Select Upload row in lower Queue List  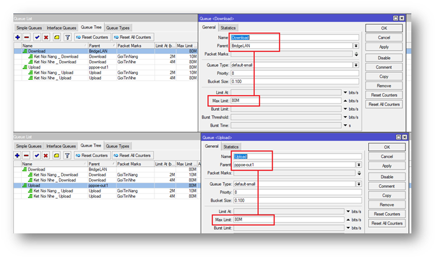coord(107,185)
